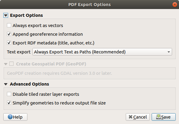Click the Cancel button

138,117
